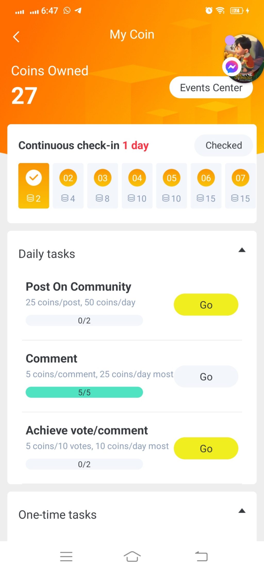Tap the day 07 check-in coin
This screenshot has height=572, width=264.
[x=240, y=178]
